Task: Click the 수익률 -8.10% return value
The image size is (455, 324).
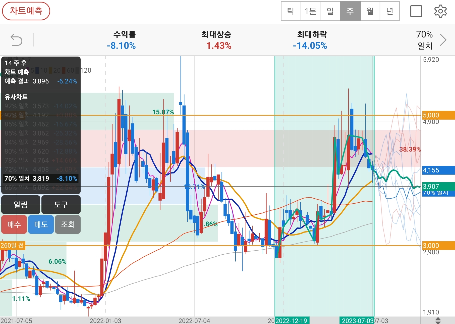Action: tap(121, 46)
